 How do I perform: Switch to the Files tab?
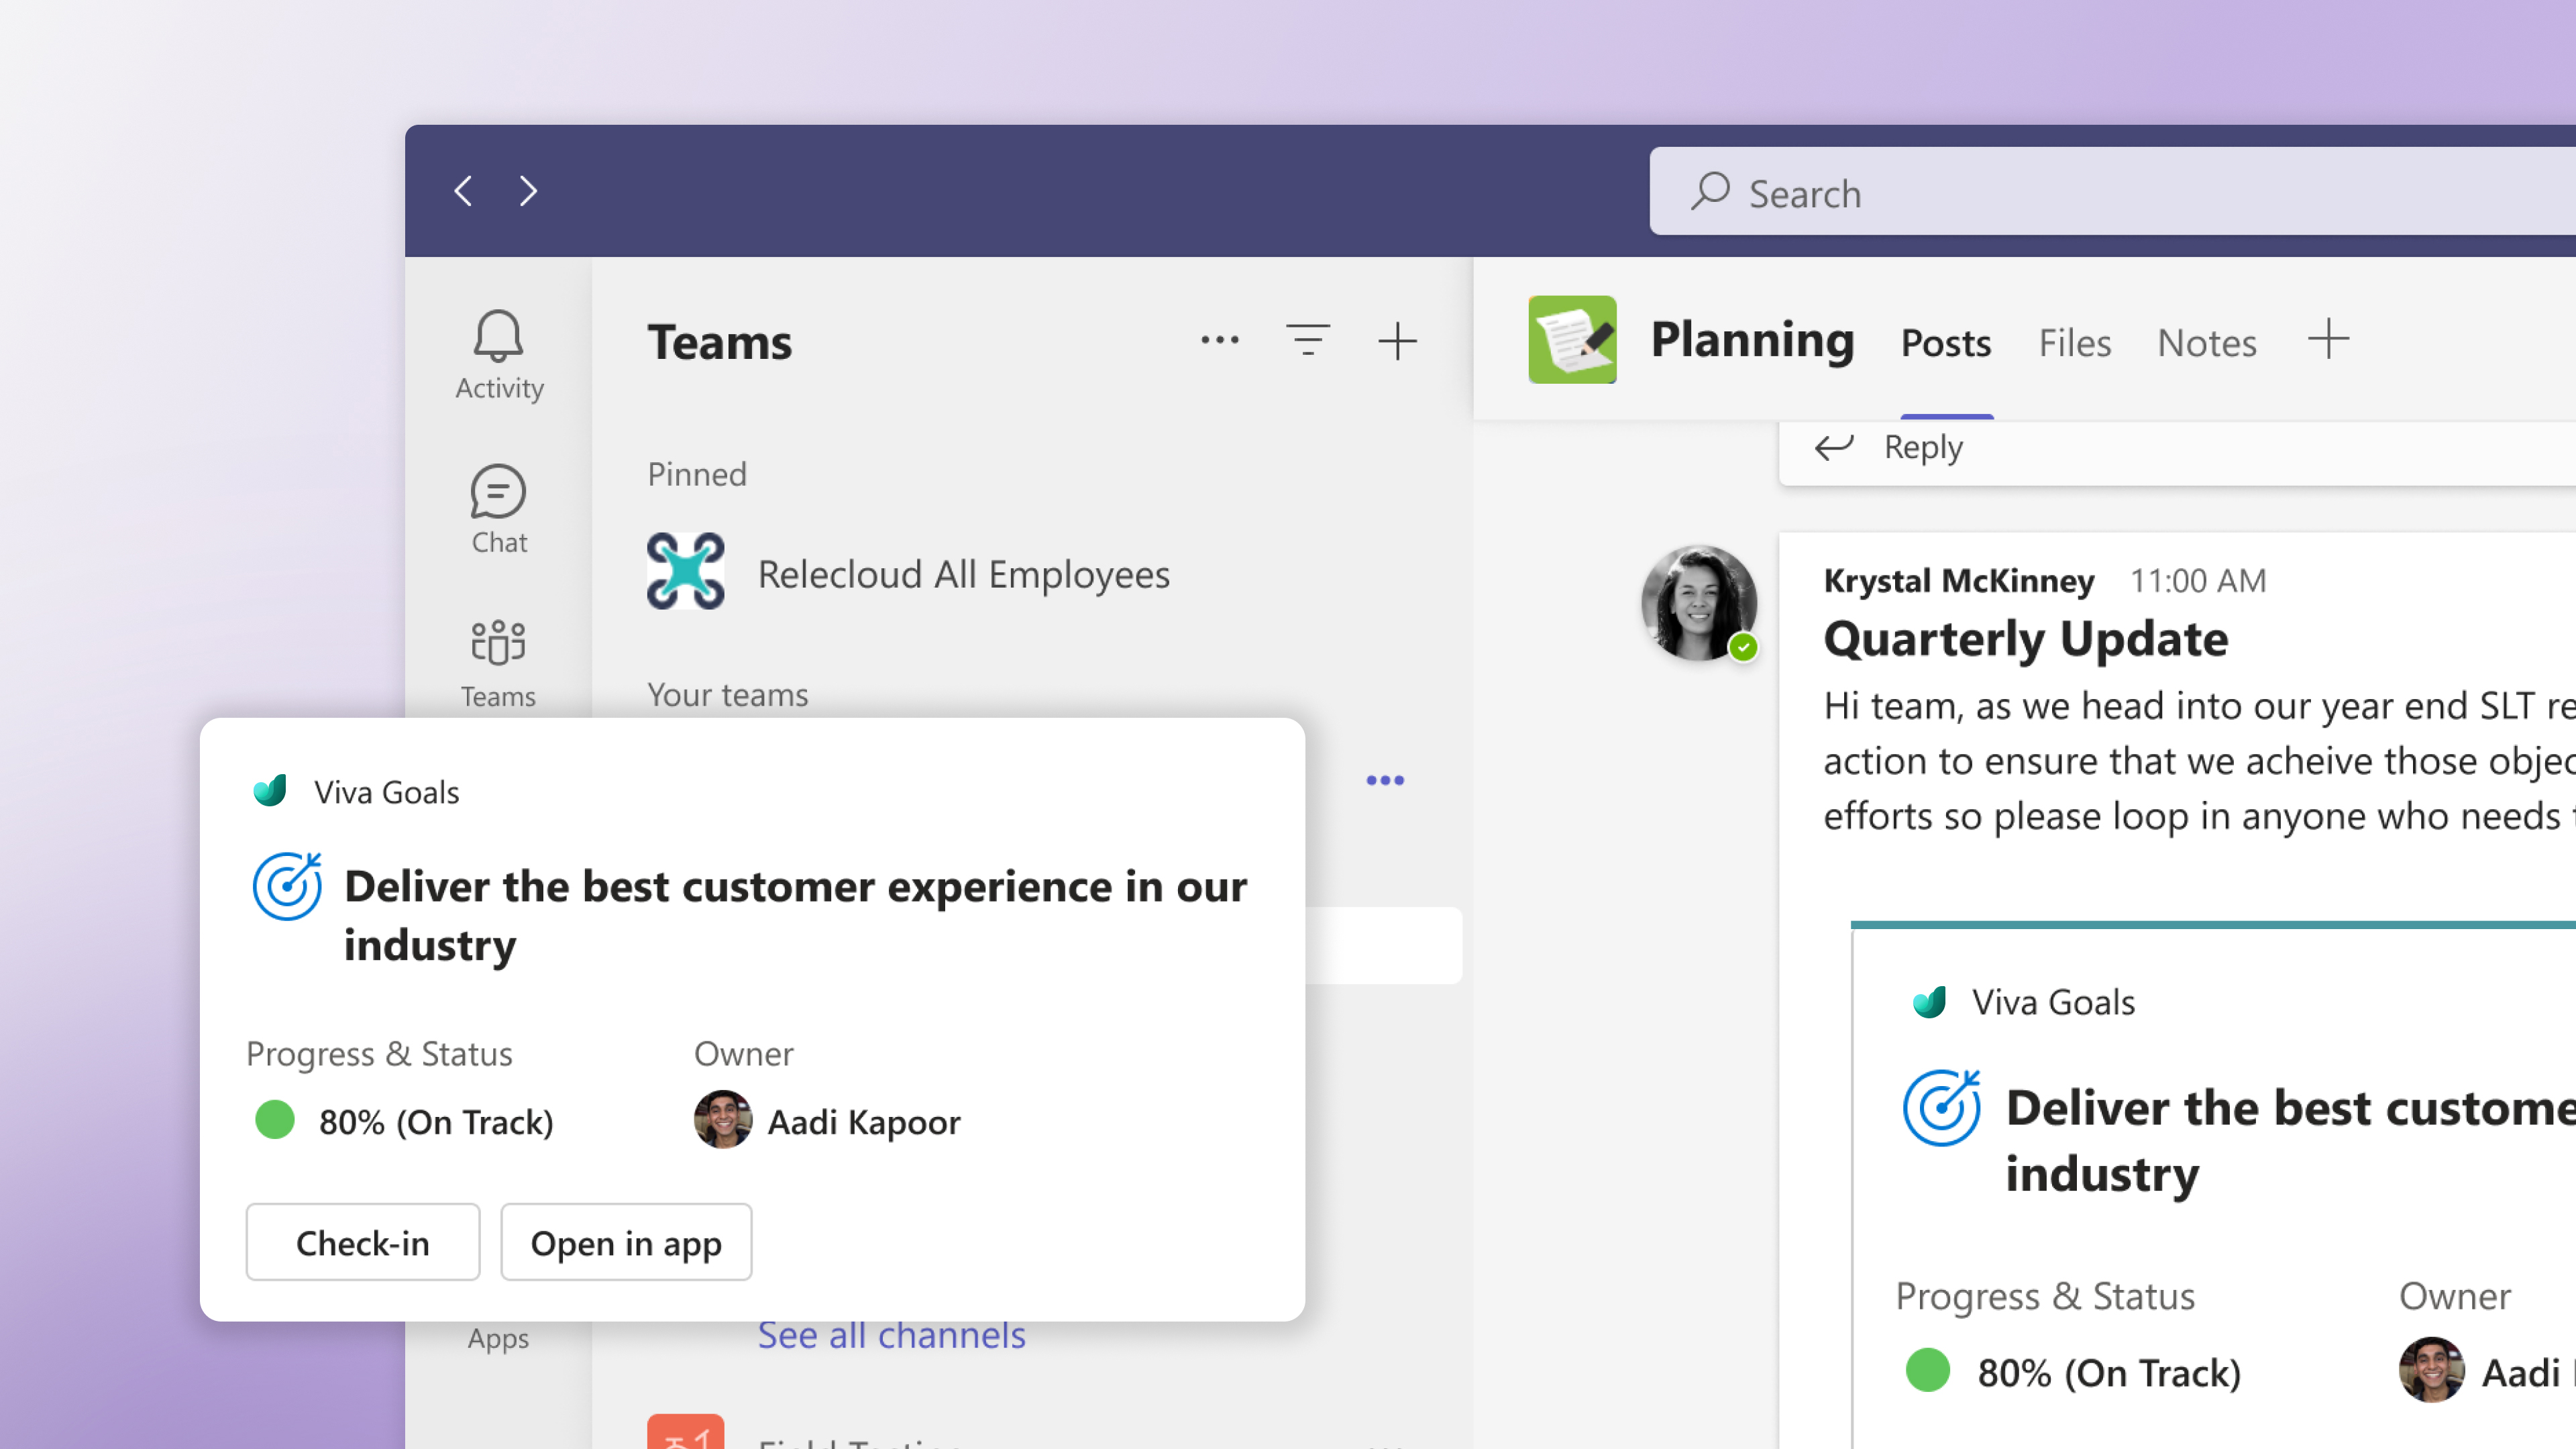click(x=2074, y=343)
